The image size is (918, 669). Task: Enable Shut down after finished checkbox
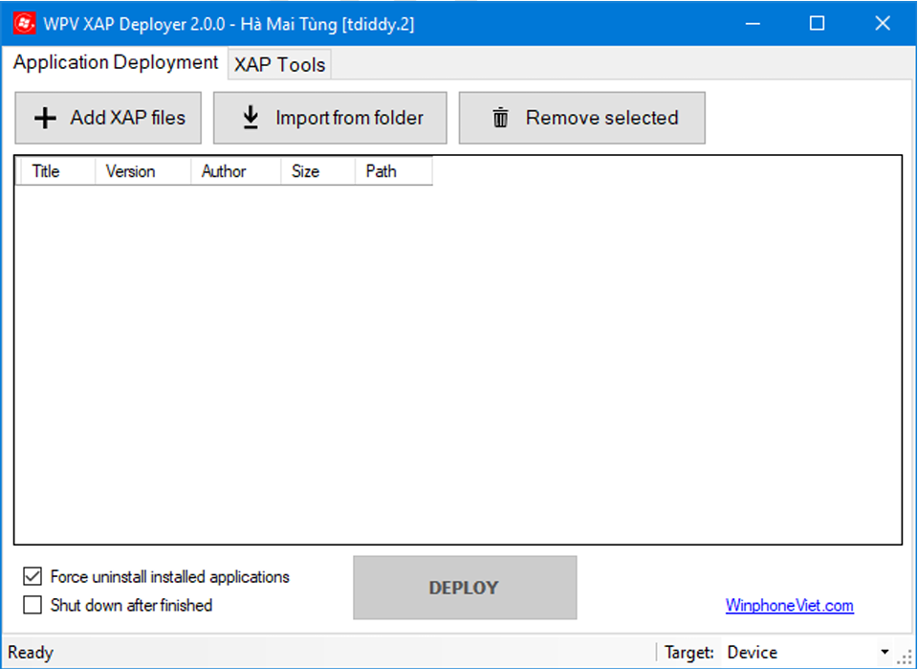click(x=33, y=605)
